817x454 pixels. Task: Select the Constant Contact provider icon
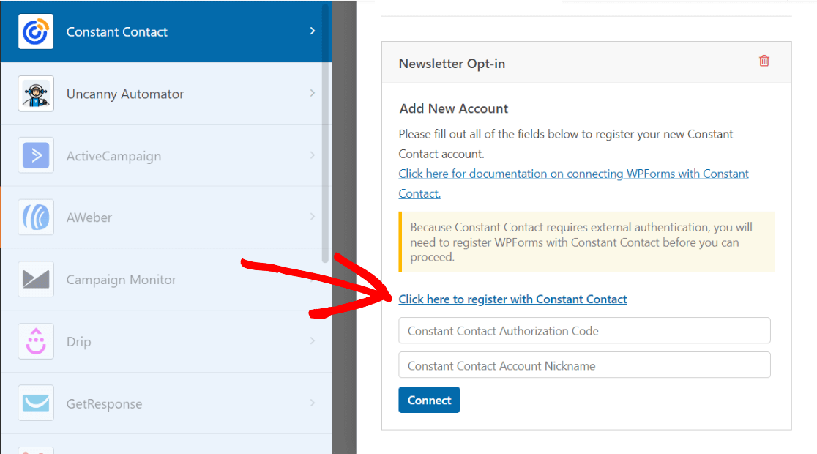click(35, 31)
